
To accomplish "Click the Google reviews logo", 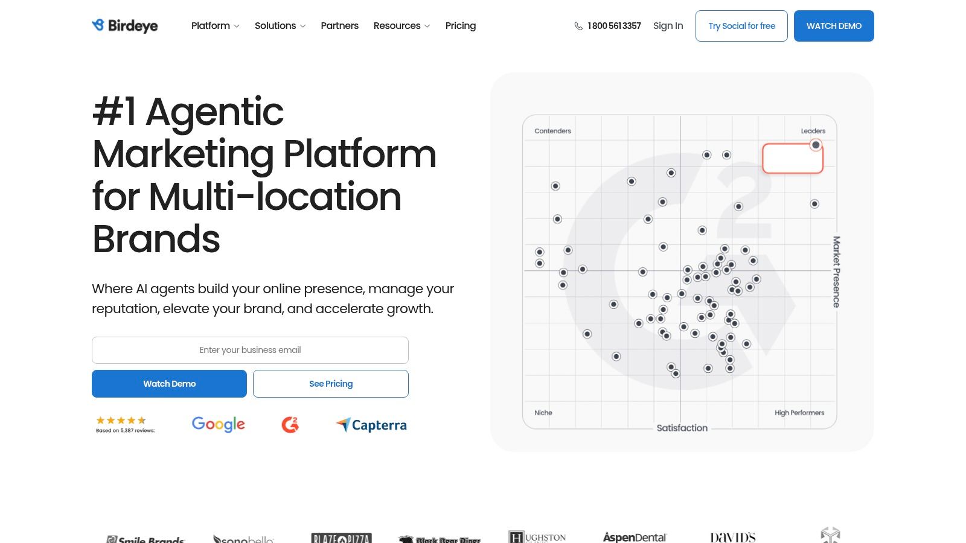I will [218, 424].
